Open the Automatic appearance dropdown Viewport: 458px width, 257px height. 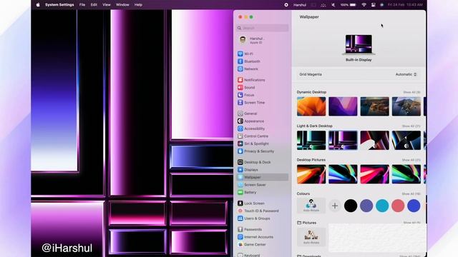pyautogui.click(x=406, y=74)
